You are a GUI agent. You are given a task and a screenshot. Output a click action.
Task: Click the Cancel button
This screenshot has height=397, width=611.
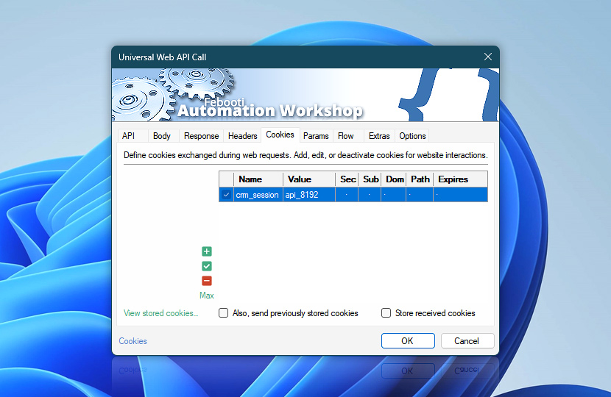tap(467, 341)
